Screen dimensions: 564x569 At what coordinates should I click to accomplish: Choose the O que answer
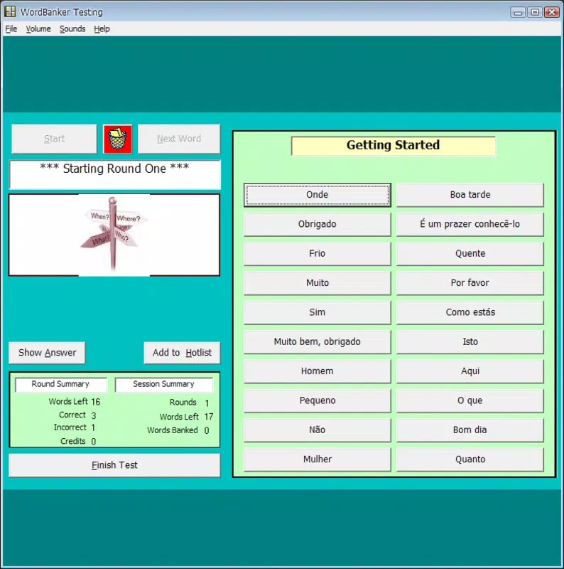(470, 400)
